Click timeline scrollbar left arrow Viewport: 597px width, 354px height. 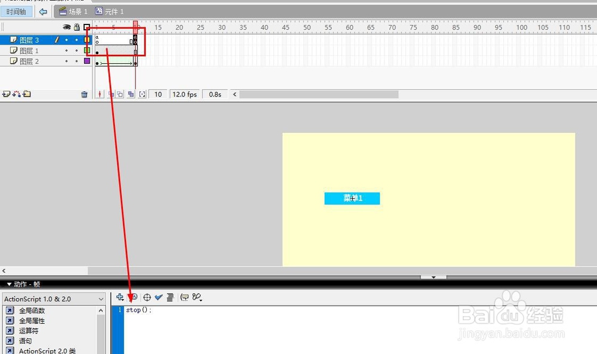coord(235,94)
